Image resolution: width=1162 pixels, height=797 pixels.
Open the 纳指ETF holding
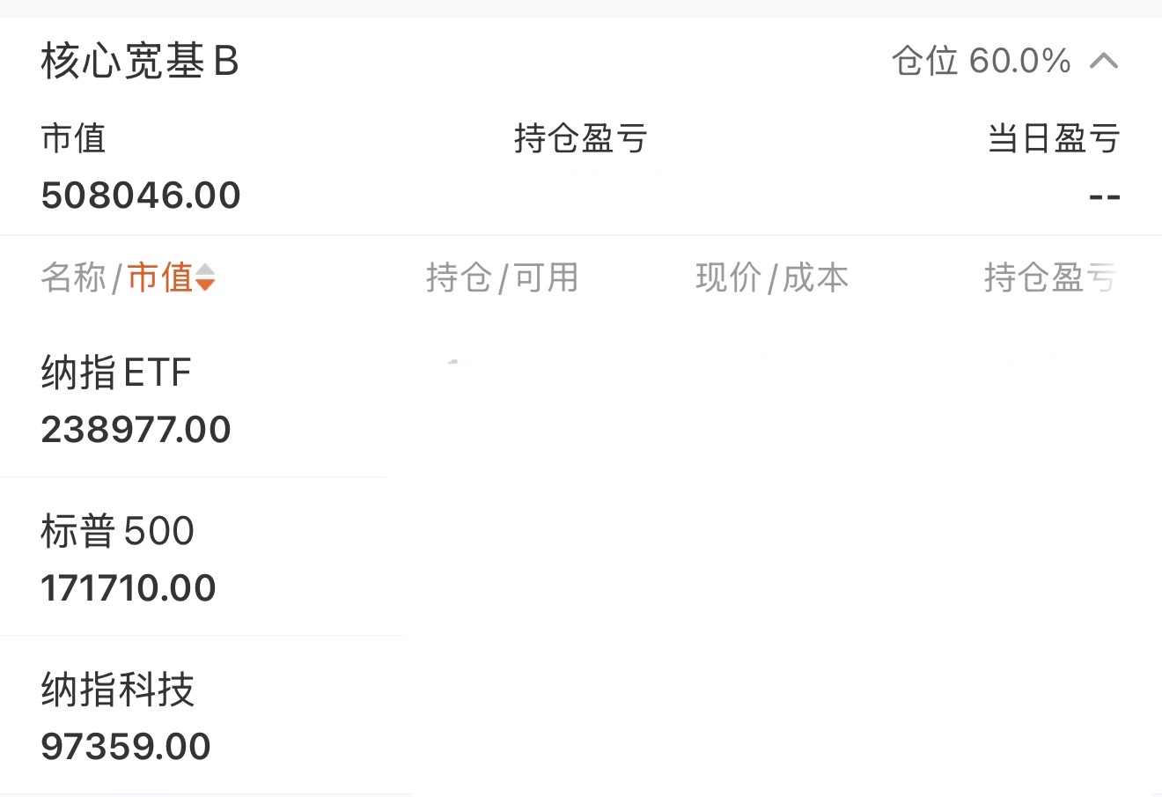point(116,373)
